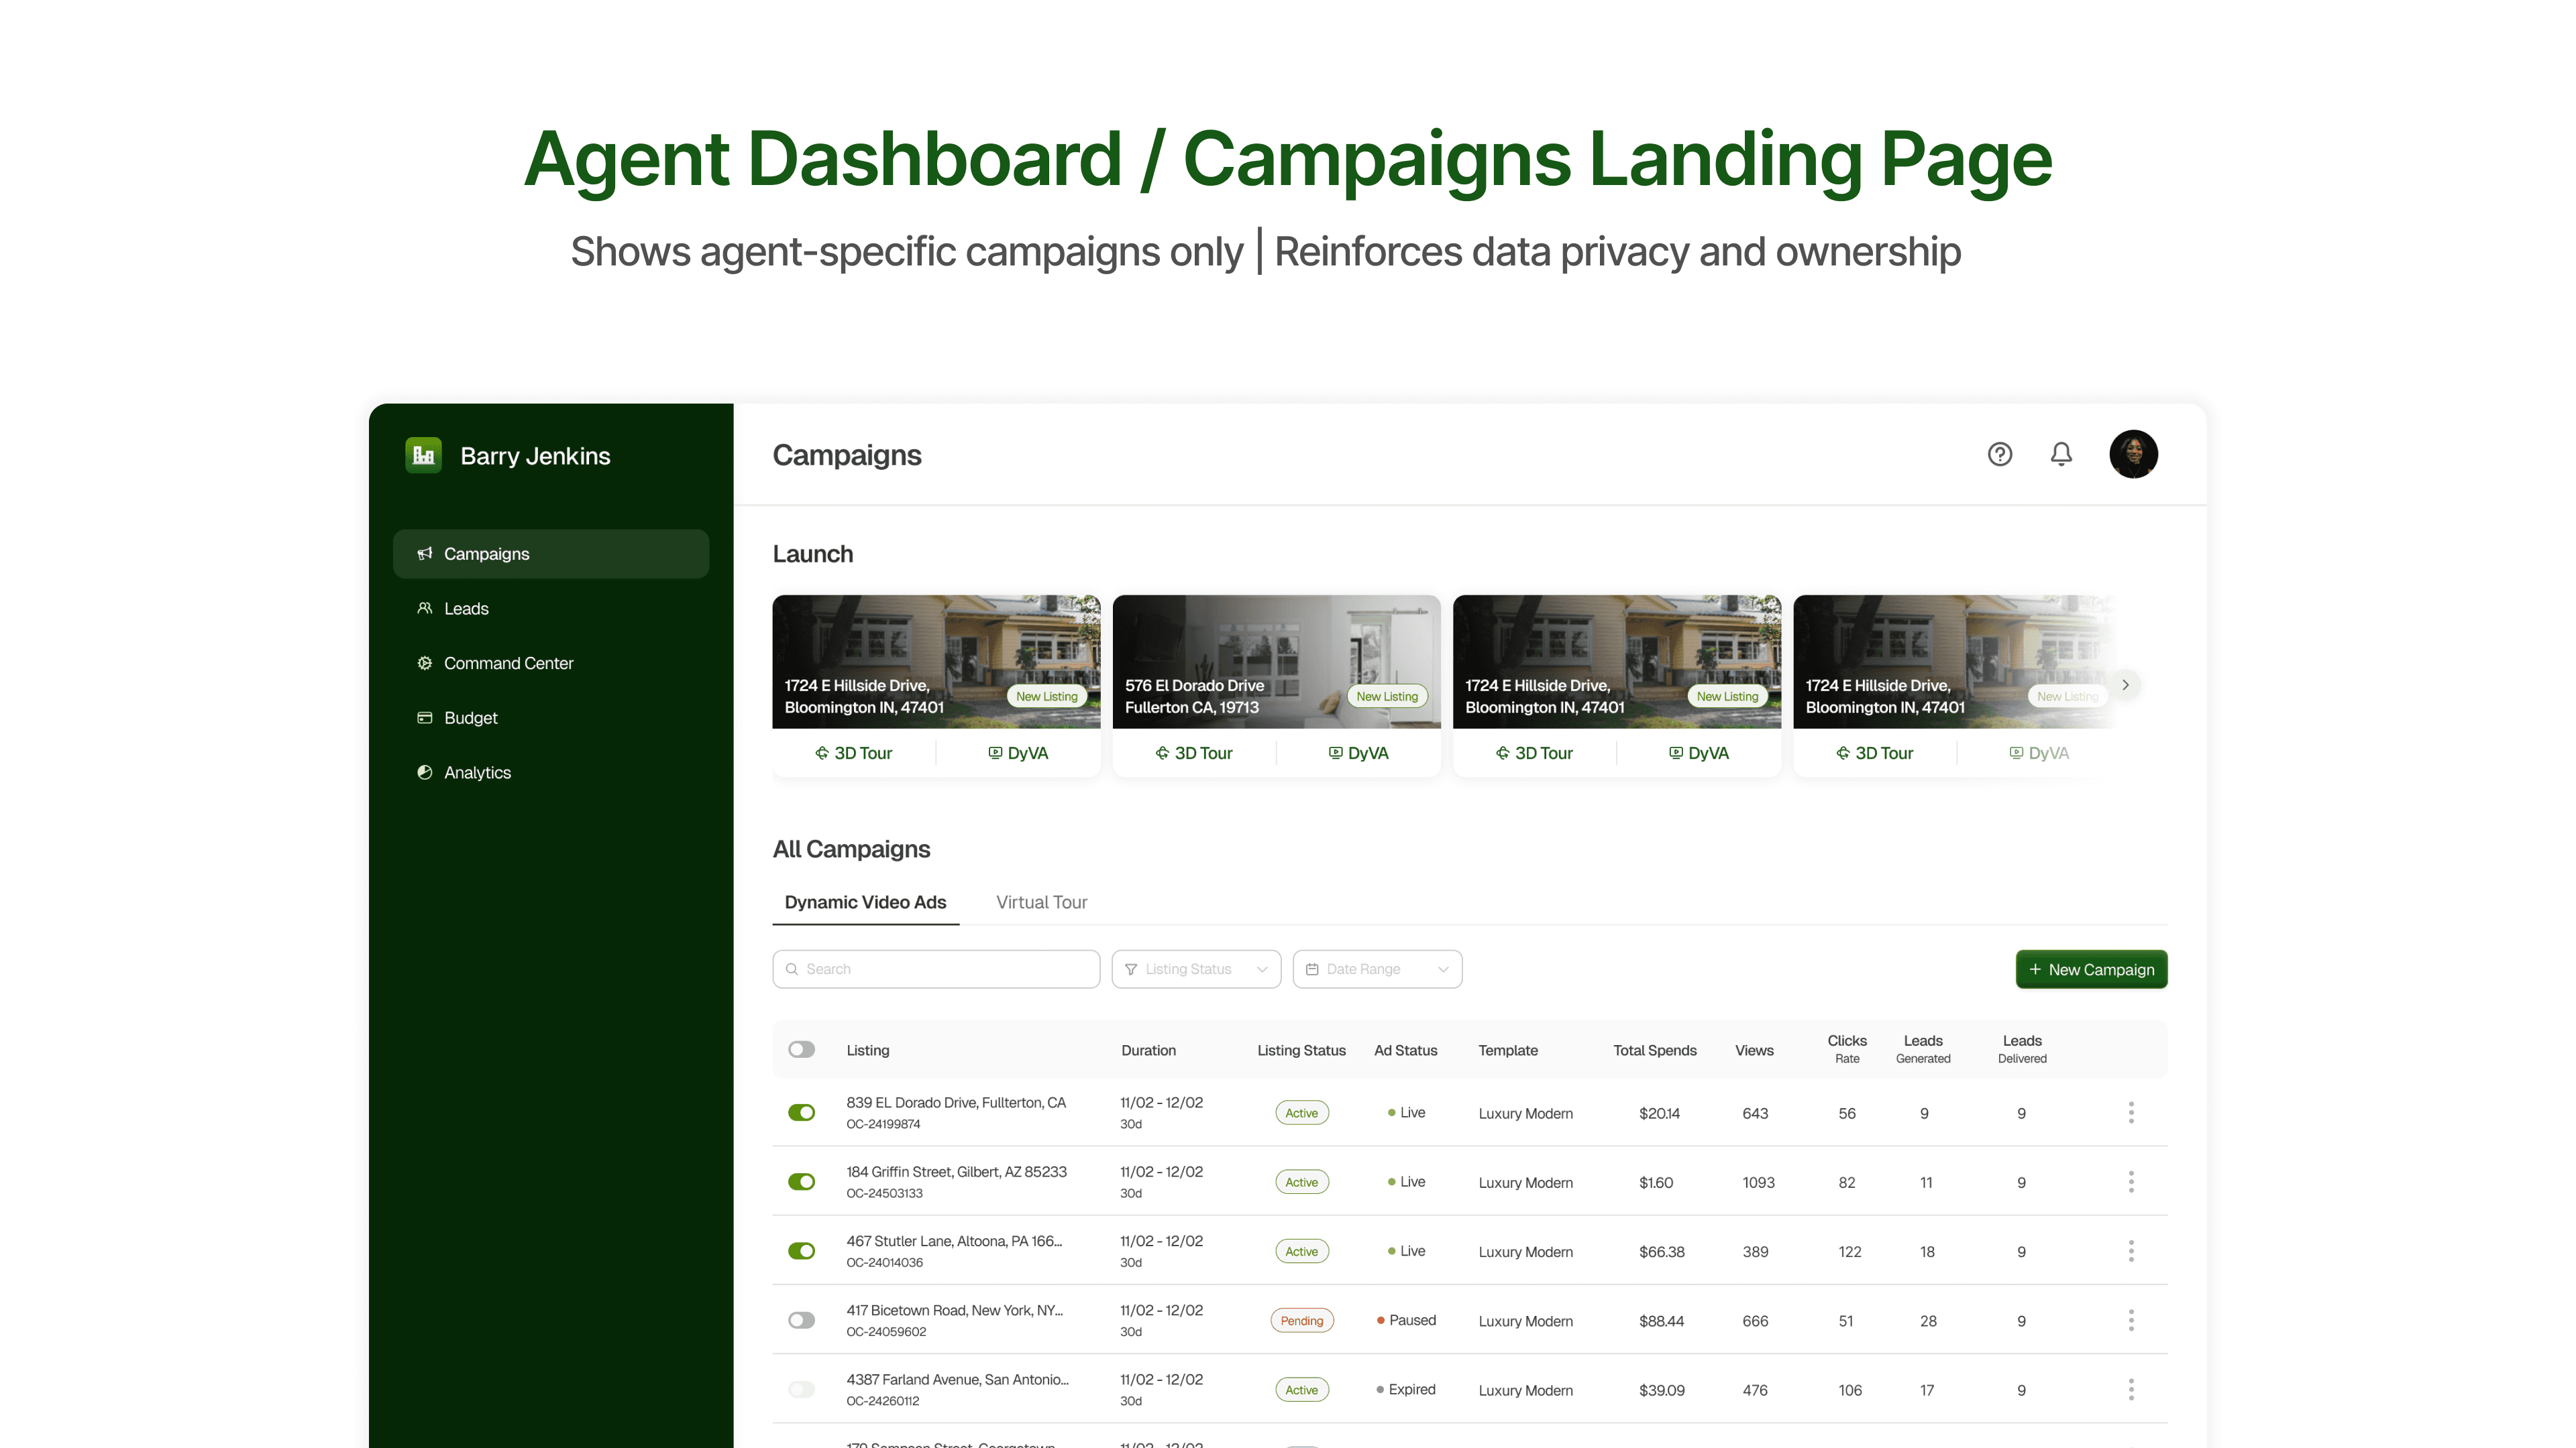
Task: Toggle the header select-all switch
Action: [801, 1049]
